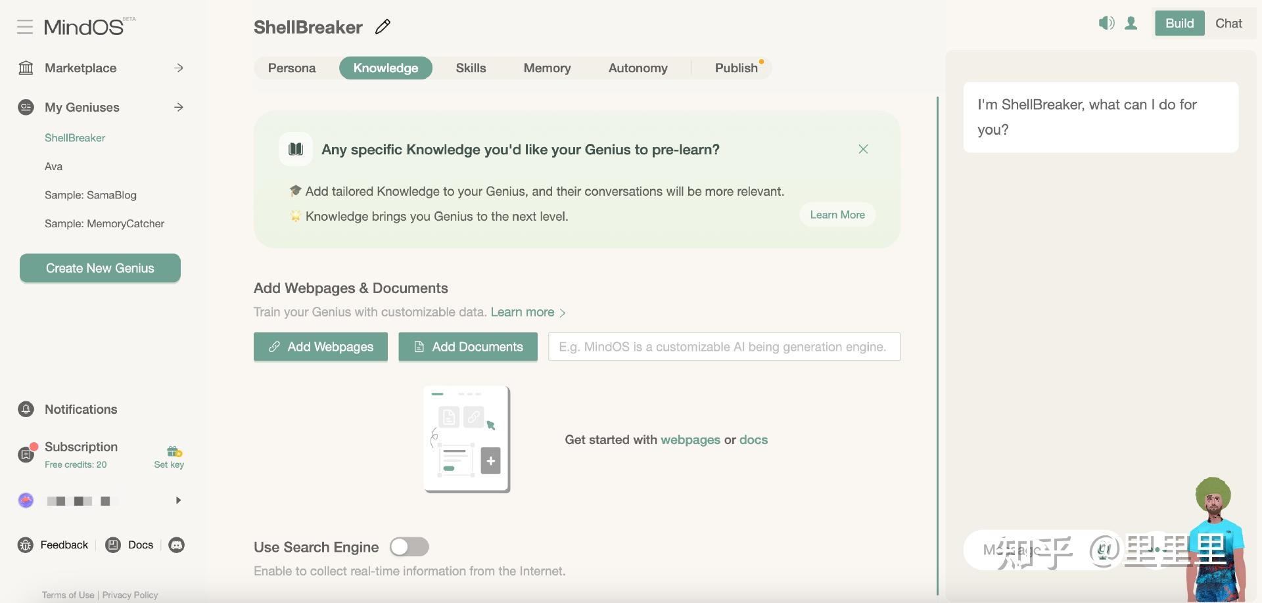
Task: Click the knowledge text input field
Action: [x=724, y=347]
